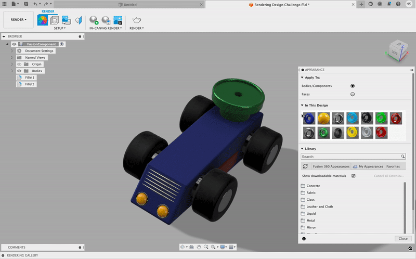The image size is (416, 259).
Task: Click the ViewCube in the canvas corner
Action: (x=397, y=51)
